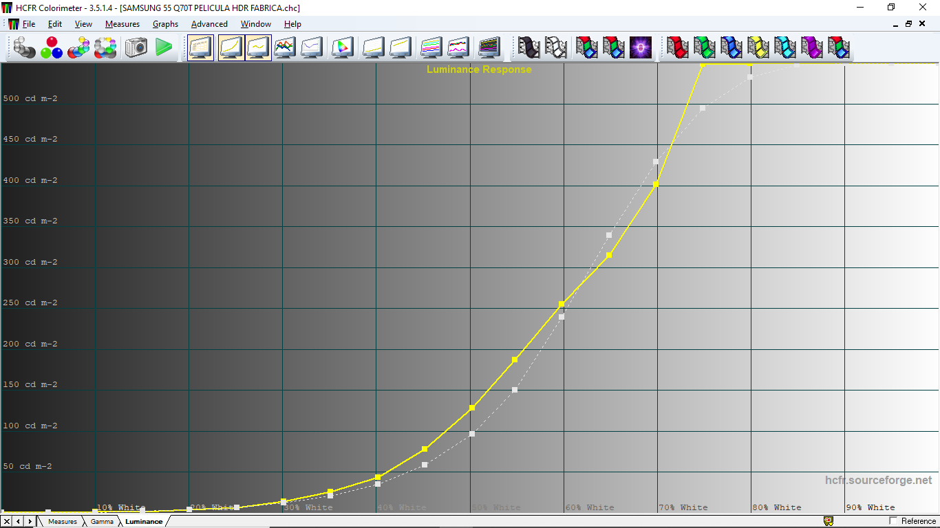Click the tab scroll right arrow
This screenshot has width=940, height=528.
pos(30,522)
